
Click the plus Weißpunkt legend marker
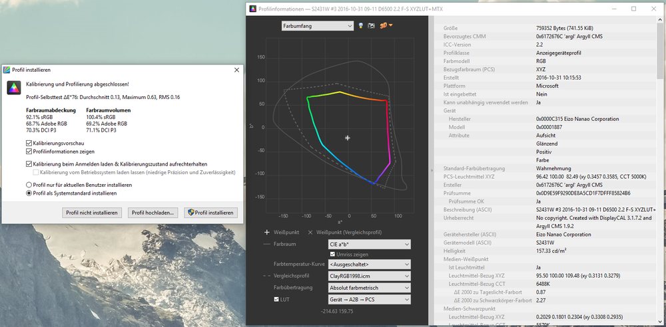pyautogui.click(x=267, y=233)
